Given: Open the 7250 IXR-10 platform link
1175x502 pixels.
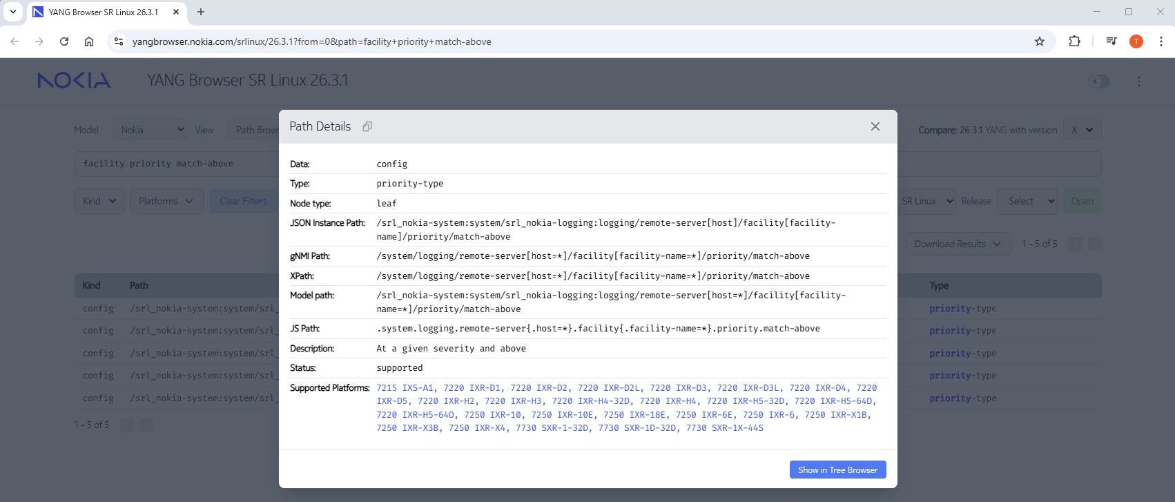Looking at the screenshot, I should pos(492,415).
